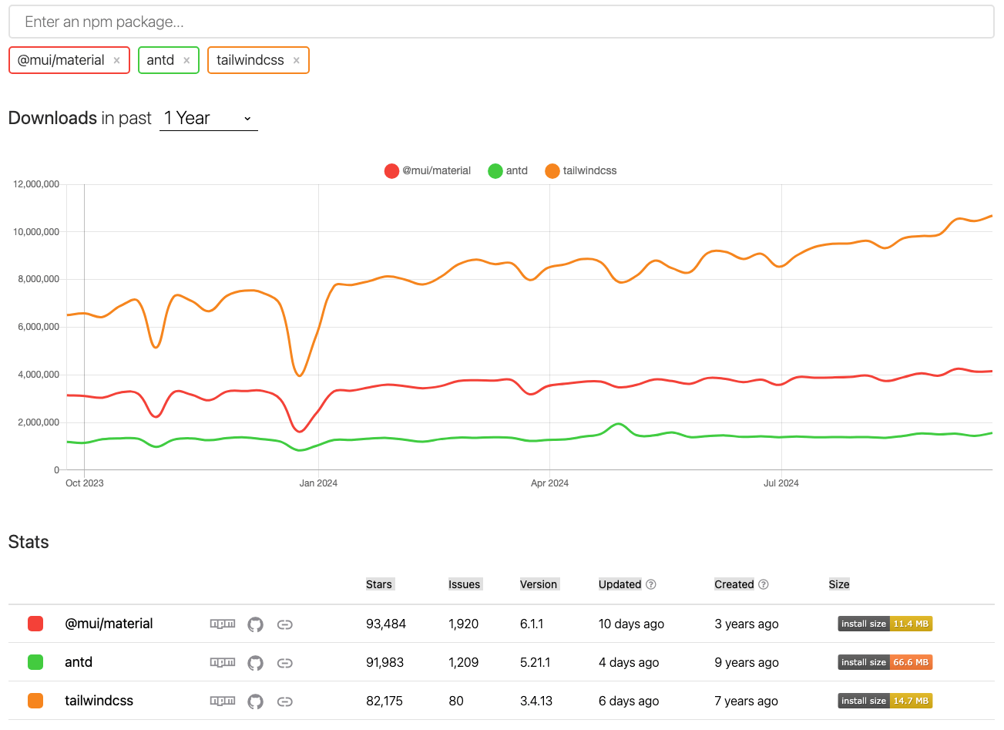Viewport: 1004px width, 730px height.
Task: Click the 93,484 stars value
Action: [x=386, y=624]
